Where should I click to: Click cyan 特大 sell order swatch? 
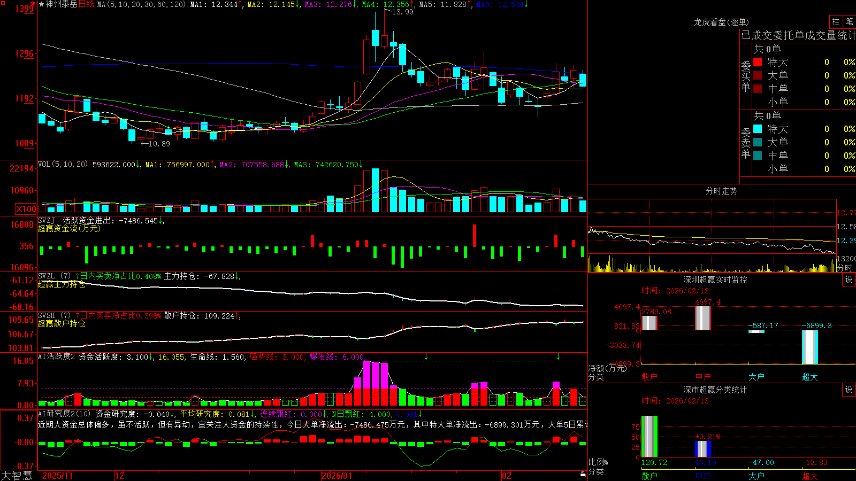click(758, 129)
